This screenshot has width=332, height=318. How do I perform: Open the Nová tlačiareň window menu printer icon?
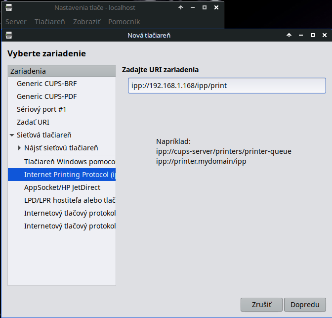point(8,36)
